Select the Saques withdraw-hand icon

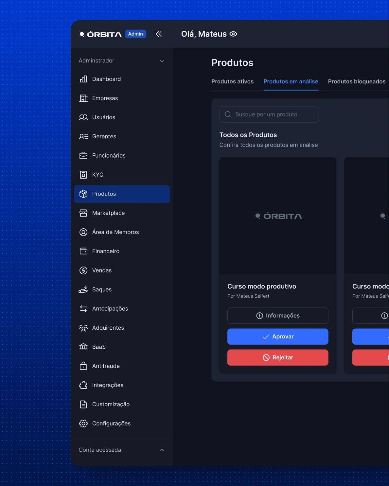pos(83,289)
